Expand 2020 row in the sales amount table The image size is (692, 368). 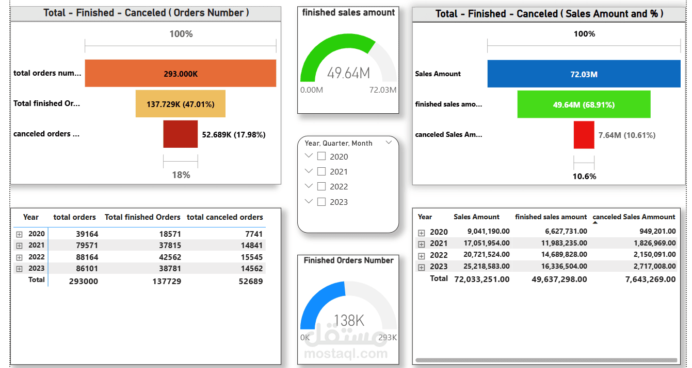(x=421, y=233)
